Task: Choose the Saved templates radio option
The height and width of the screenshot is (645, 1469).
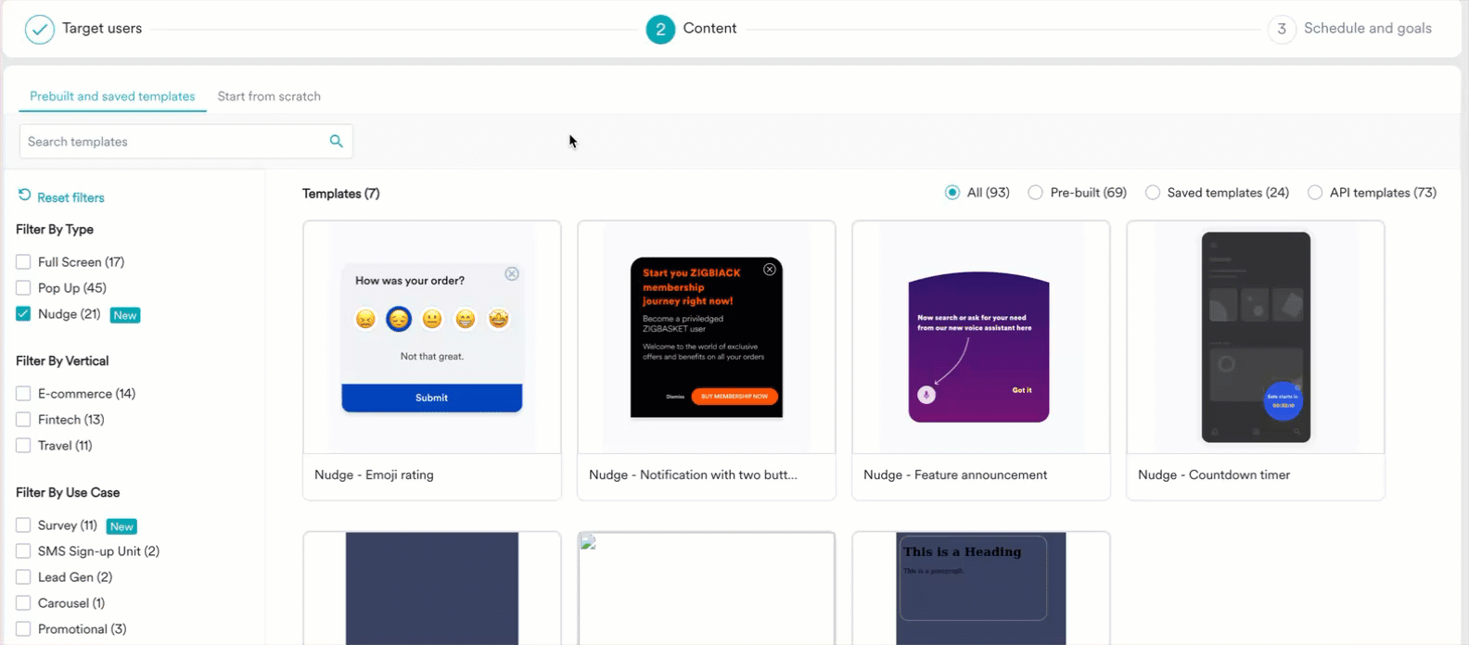Action: point(1152,193)
